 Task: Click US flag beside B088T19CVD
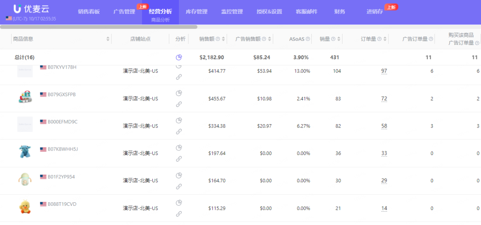click(43, 204)
